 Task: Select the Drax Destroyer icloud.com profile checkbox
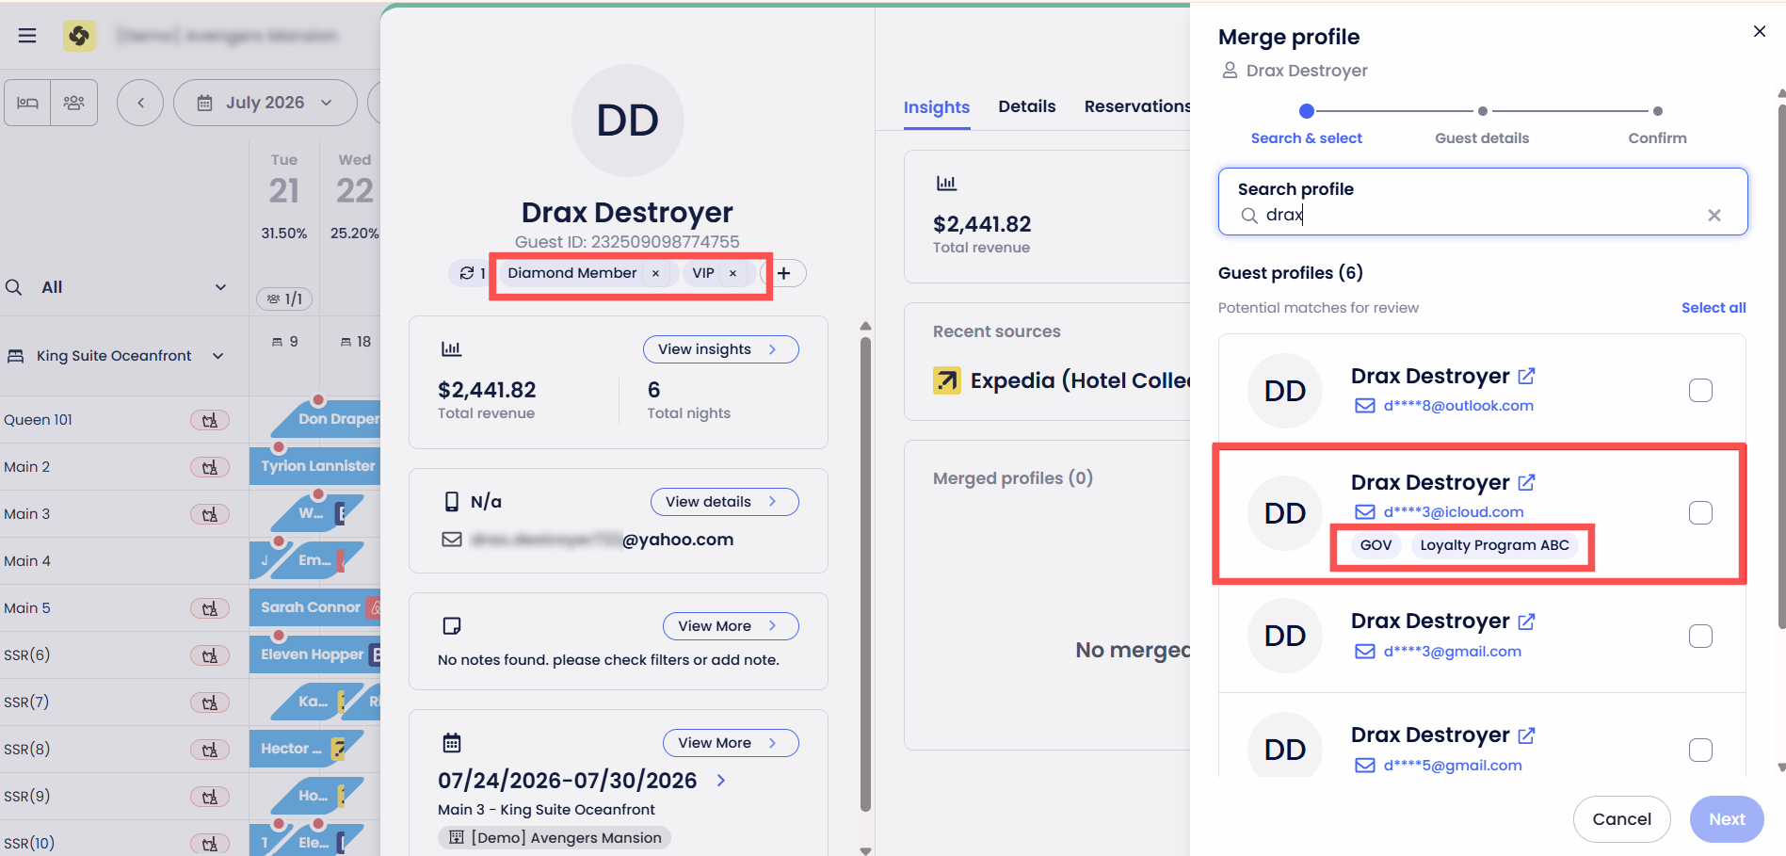[x=1700, y=513]
